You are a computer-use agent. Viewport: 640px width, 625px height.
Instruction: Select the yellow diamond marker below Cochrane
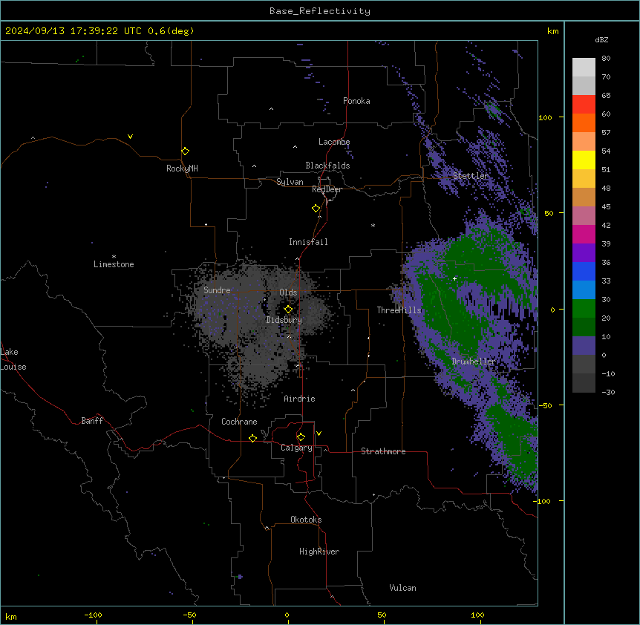[252, 438]
